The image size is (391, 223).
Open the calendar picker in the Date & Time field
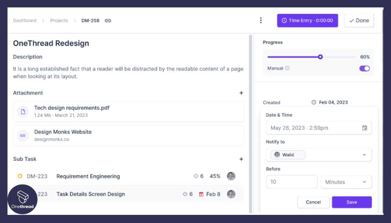point(365,128)
